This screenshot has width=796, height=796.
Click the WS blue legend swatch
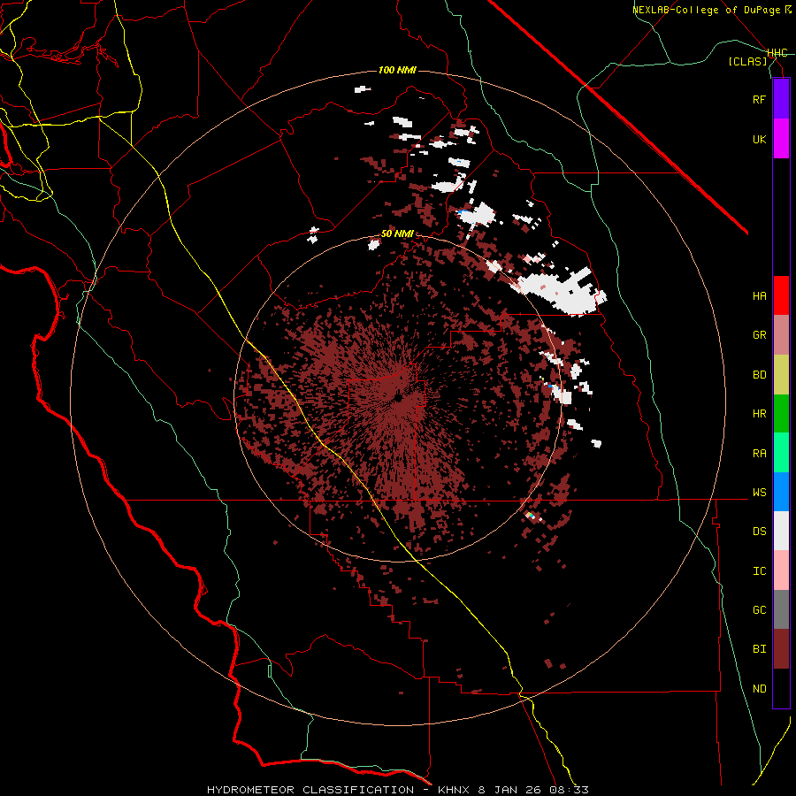[x=781, y=492]
